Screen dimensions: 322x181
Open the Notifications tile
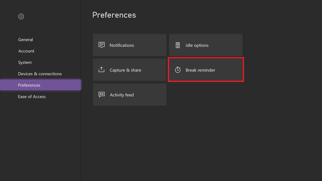pyautogui.click(x=130, y=45)
